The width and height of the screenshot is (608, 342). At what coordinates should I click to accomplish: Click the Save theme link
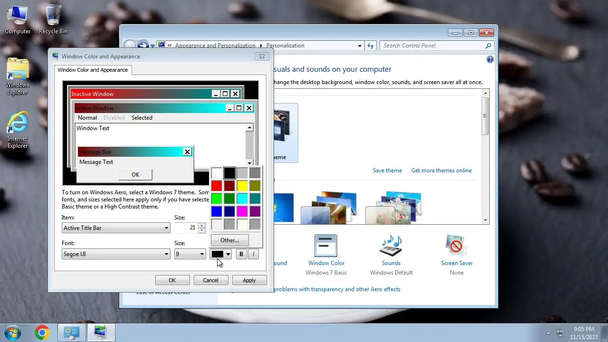click(387, 171)
